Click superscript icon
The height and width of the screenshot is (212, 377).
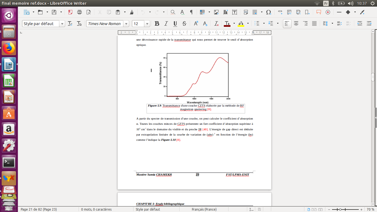pos(196,23)
